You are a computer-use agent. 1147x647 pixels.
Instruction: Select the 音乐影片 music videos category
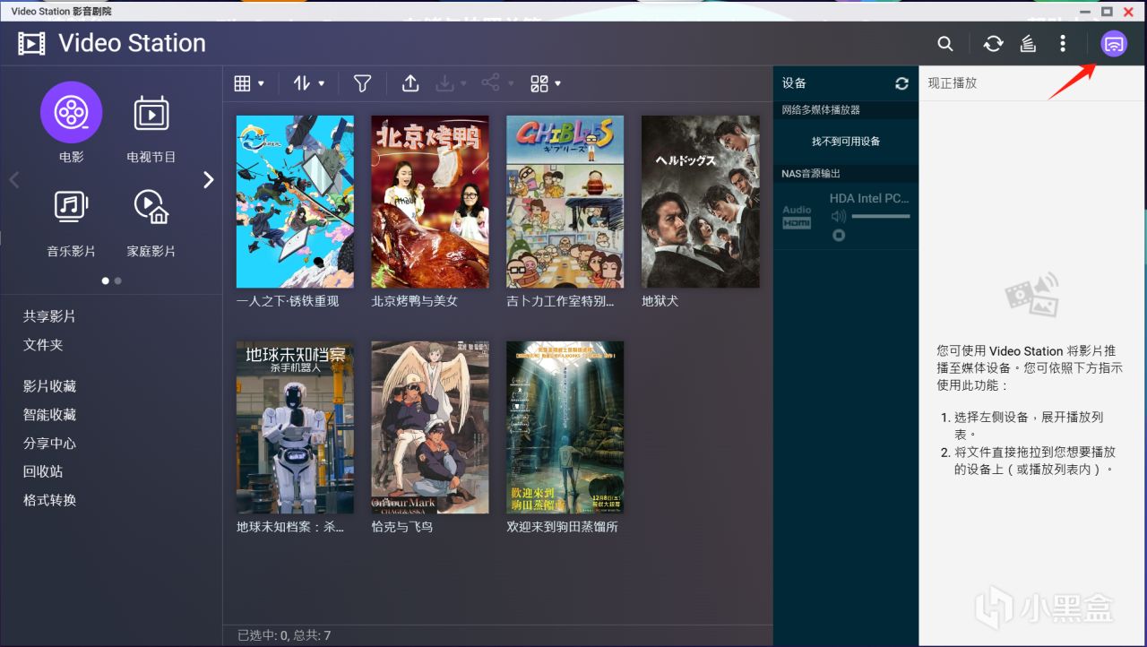pyautogui.click(x=72, y=222)
